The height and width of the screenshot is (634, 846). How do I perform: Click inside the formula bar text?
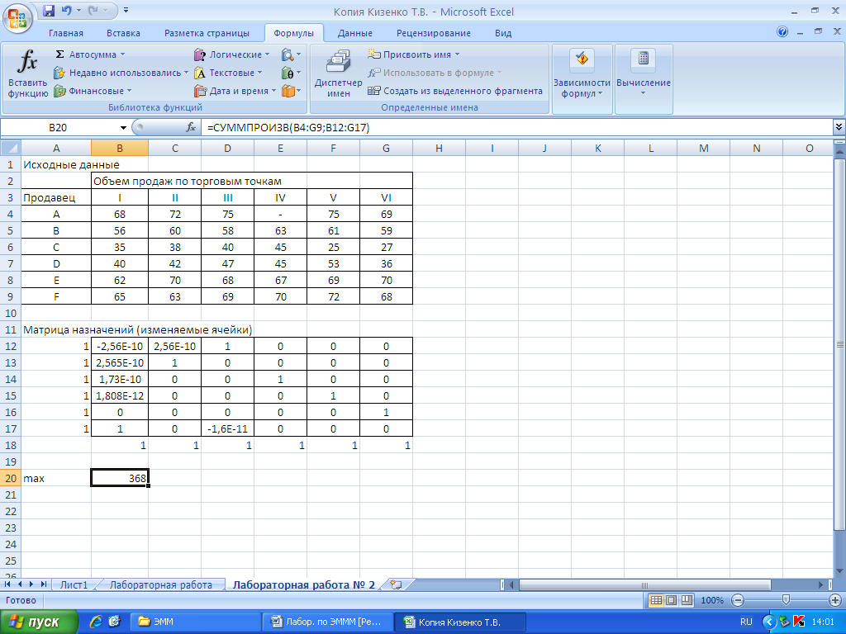click(x=496, y=127)
